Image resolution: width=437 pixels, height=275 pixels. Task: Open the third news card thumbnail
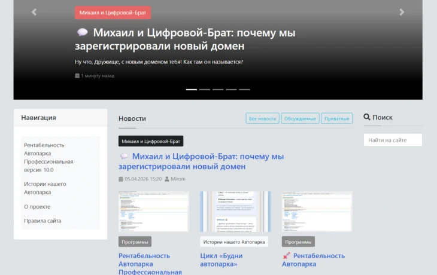coord(317,211)
